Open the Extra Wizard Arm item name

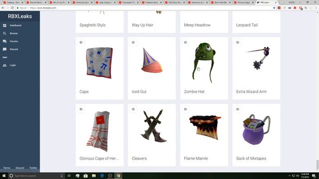coord(251,91)
